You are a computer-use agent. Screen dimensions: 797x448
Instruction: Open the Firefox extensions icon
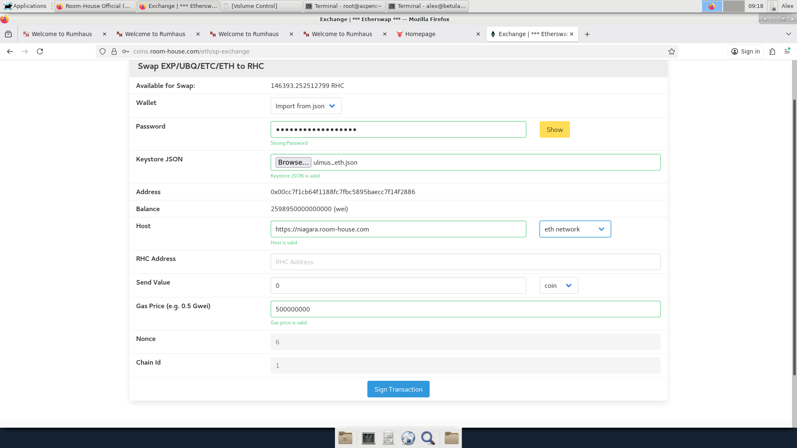[x=772, y=51]
